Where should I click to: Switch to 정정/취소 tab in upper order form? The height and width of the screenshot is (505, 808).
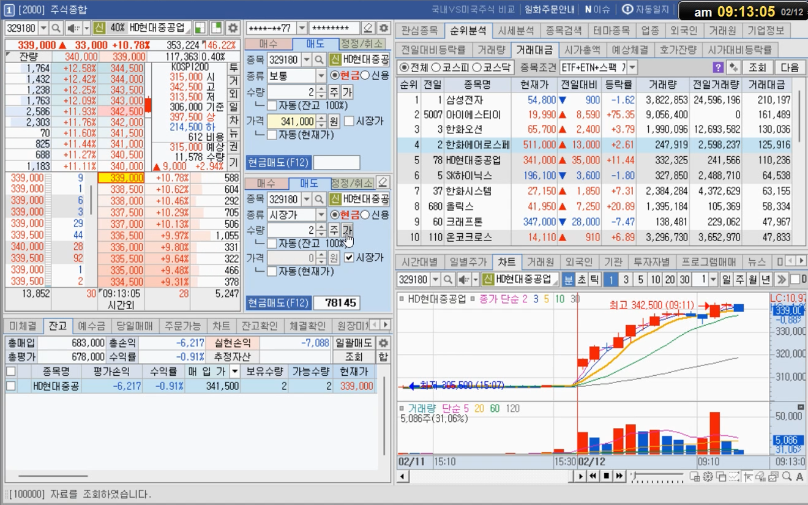[362, 44]
